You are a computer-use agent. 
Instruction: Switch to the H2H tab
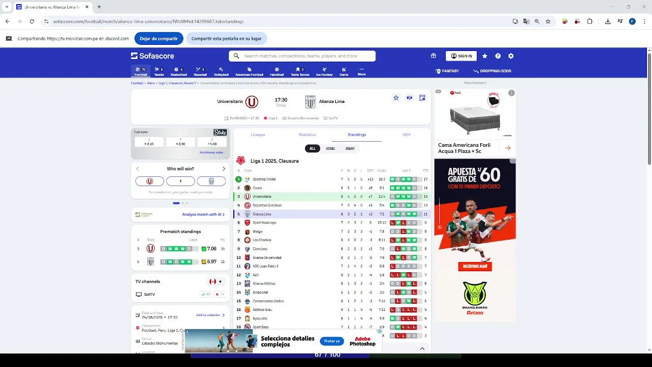pyautogui.click(x=406, y=135)
